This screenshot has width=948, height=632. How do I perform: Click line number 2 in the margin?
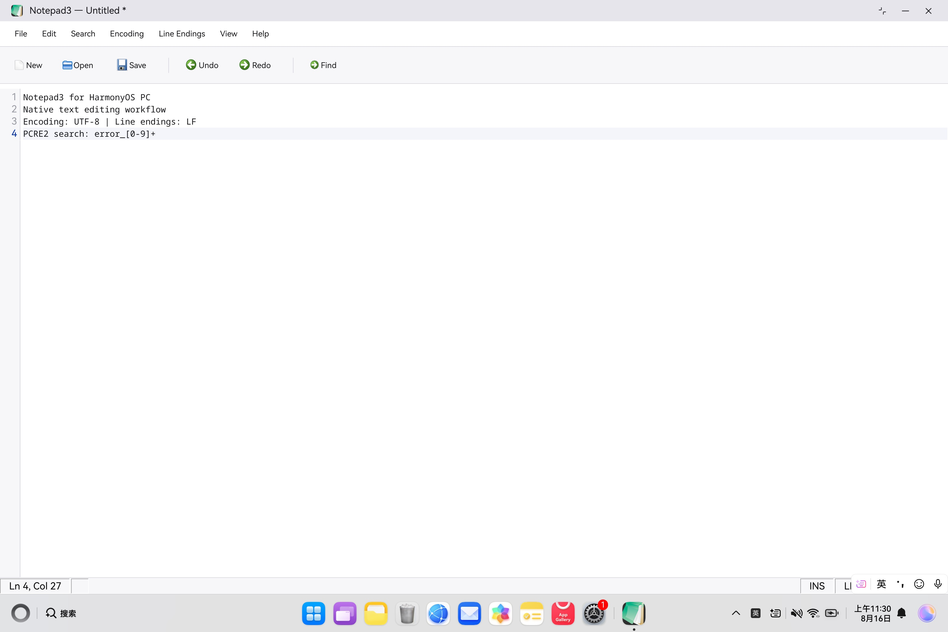[14, 109]
